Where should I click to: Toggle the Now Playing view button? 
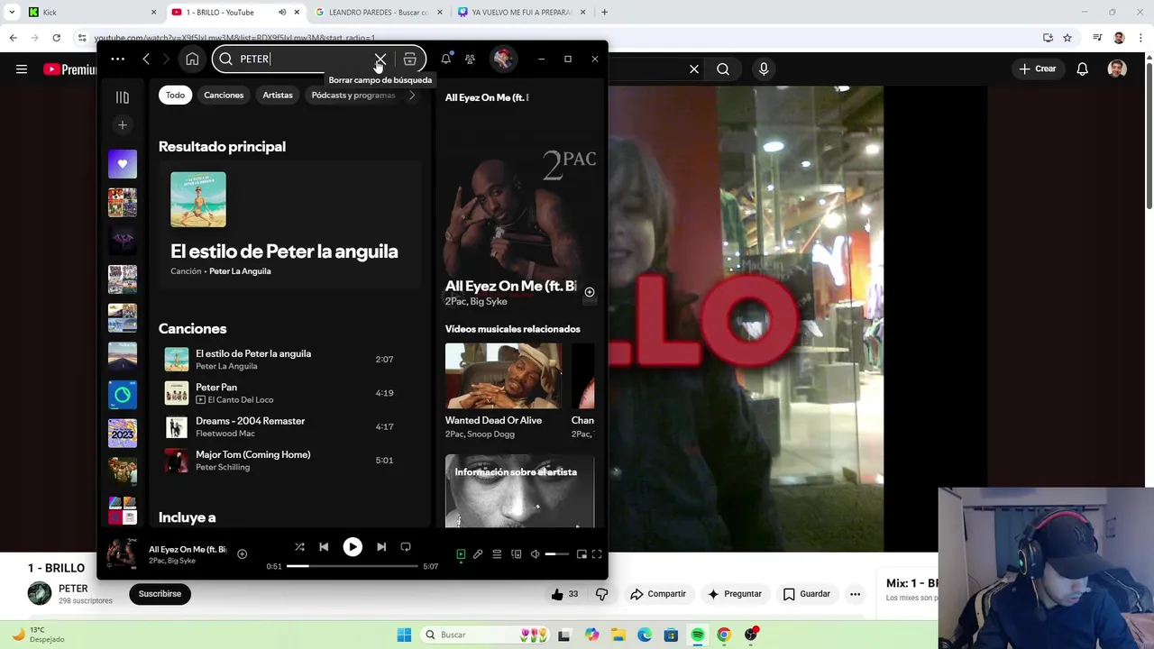(x=461, y=554)
